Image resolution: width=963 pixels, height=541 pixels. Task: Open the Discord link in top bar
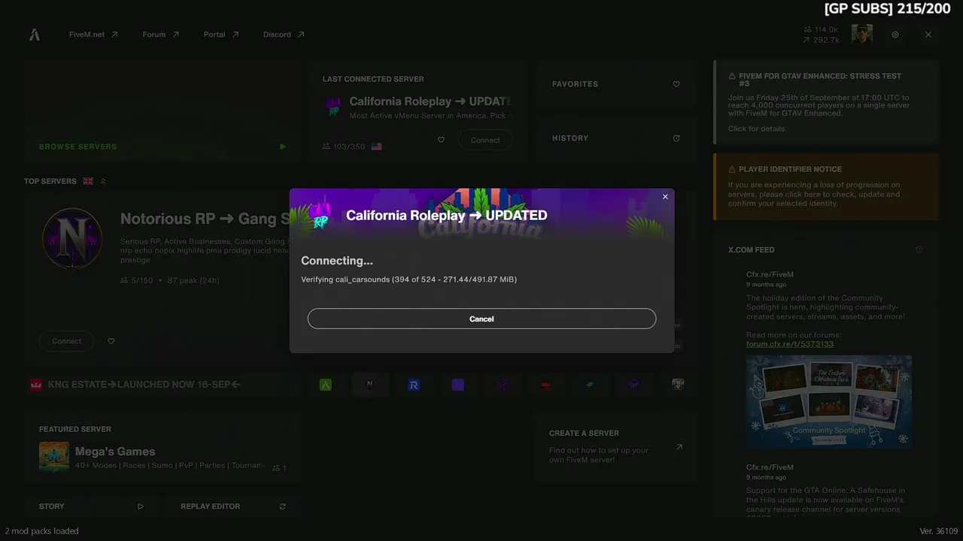tap(284, 35)
